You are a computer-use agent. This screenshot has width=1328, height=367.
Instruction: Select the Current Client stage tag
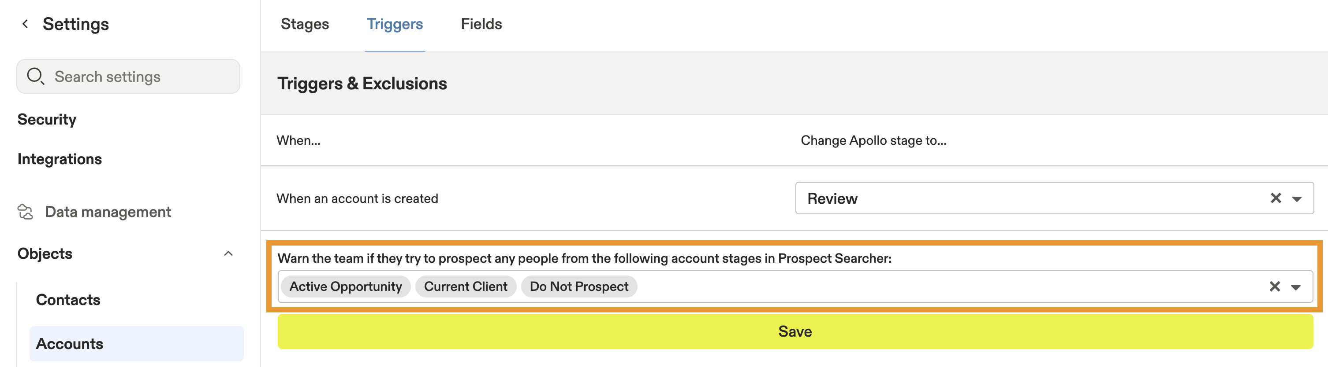[466, 286]
